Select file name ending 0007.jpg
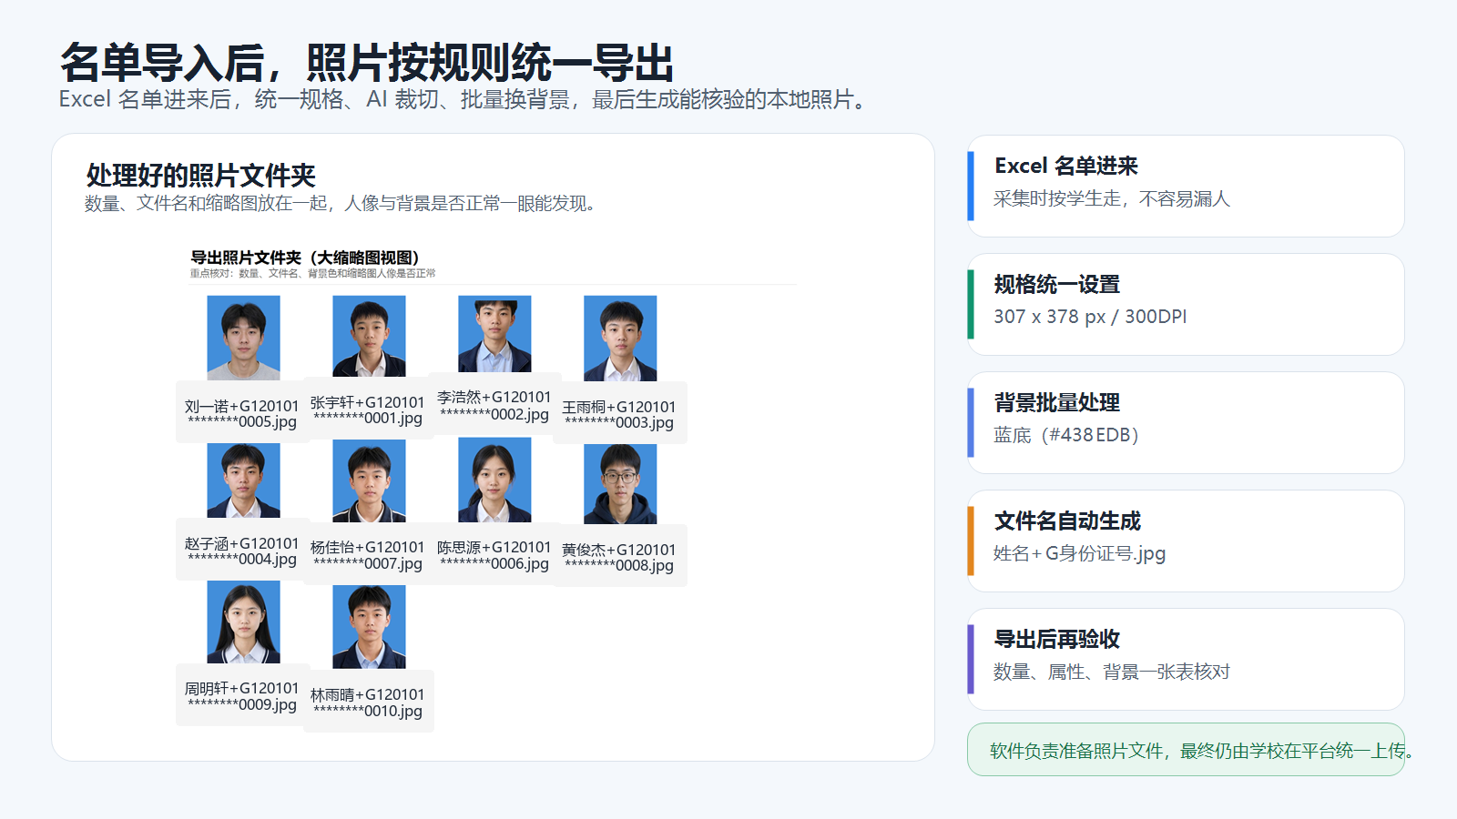 tap(367, 555)
